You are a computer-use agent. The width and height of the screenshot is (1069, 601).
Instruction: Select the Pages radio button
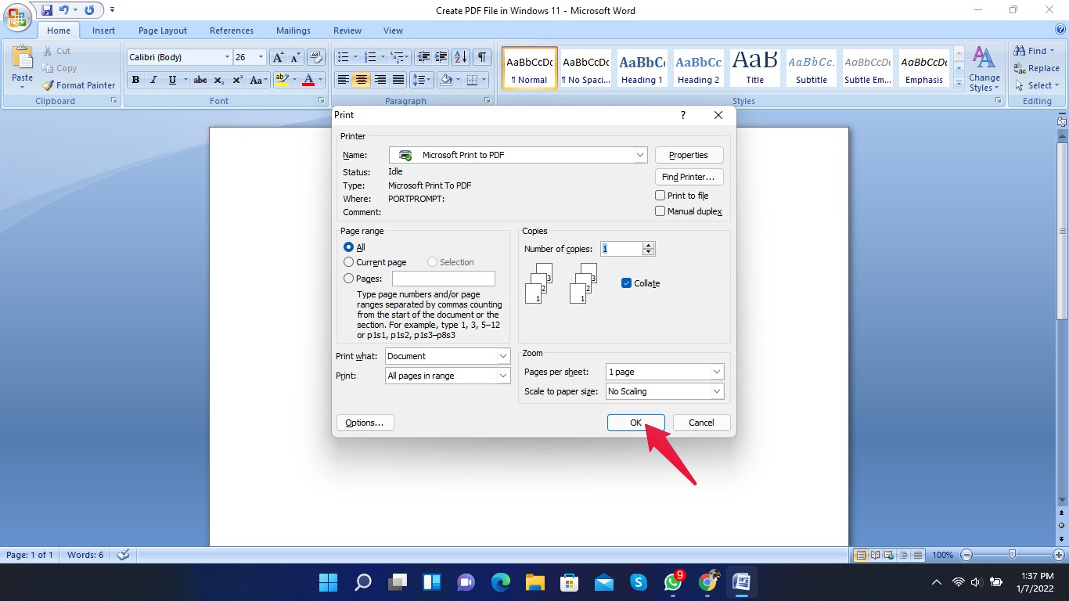349,279
